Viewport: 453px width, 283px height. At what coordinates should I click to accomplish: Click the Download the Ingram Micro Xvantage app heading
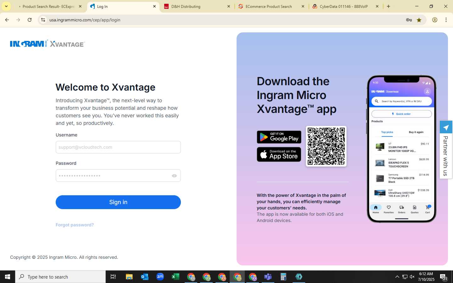(297, 95)
